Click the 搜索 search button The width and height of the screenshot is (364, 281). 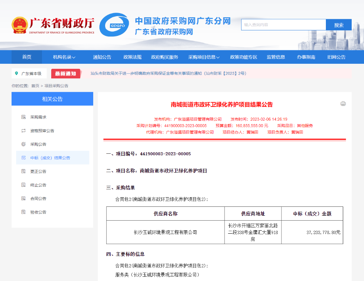tap(339, 24)
